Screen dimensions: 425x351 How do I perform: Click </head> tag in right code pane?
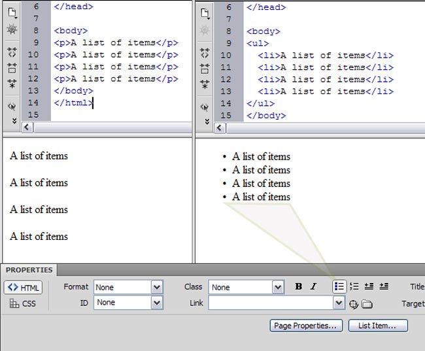tap(266, 7)
